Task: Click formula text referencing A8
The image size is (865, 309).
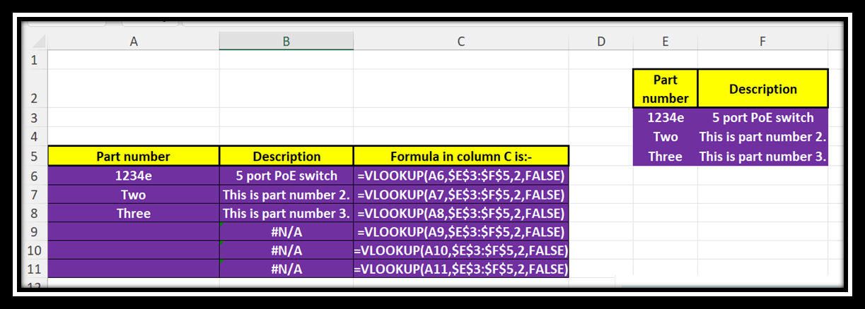Action: (461, 212)
